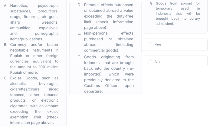The image size is (210, 131).
Task: Click the "Yes" option label text
Action: 158,45
